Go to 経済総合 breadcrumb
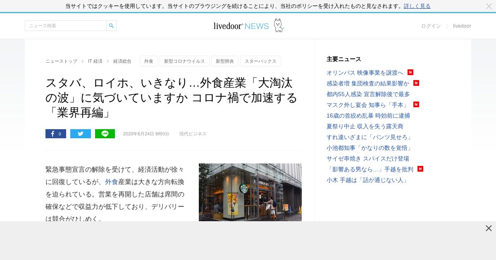The width and height of the screenshot is (496, 260). [x=122, y=61]
